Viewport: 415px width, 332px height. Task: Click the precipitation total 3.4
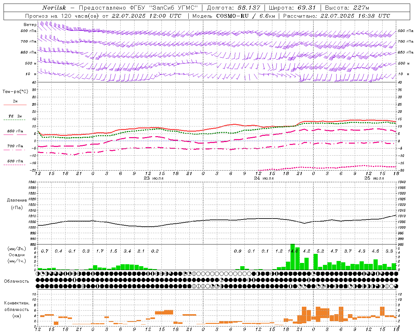127,251
